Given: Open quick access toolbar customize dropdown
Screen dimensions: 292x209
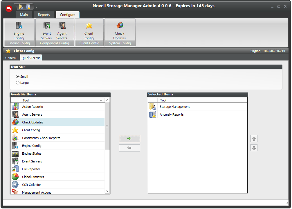Looking at the screenshot, I should point(37,7).
